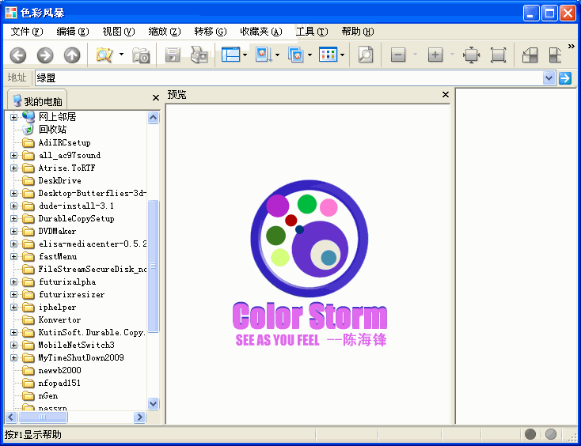Viewport: 581px width, 446px height.
Task: Select the Konvertor folder
Action: click(59, 319)
